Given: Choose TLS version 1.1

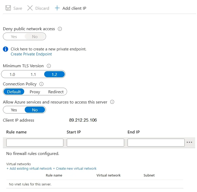Looking at the screenshot, I should pyautogui.click(x=33, y=74).
